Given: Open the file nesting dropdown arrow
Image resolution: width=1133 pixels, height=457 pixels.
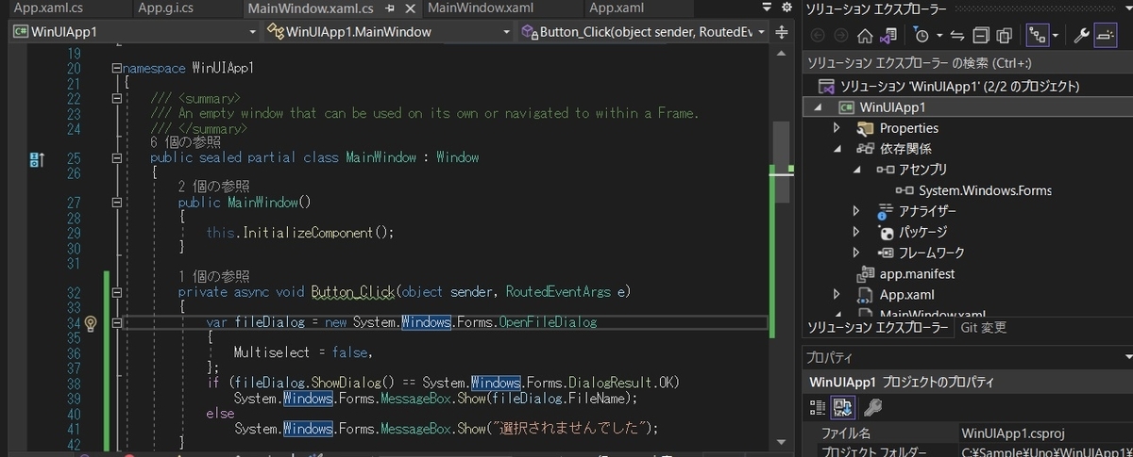Looking at the screenshot, I should pyautogui.click(x=1056, y=36).
